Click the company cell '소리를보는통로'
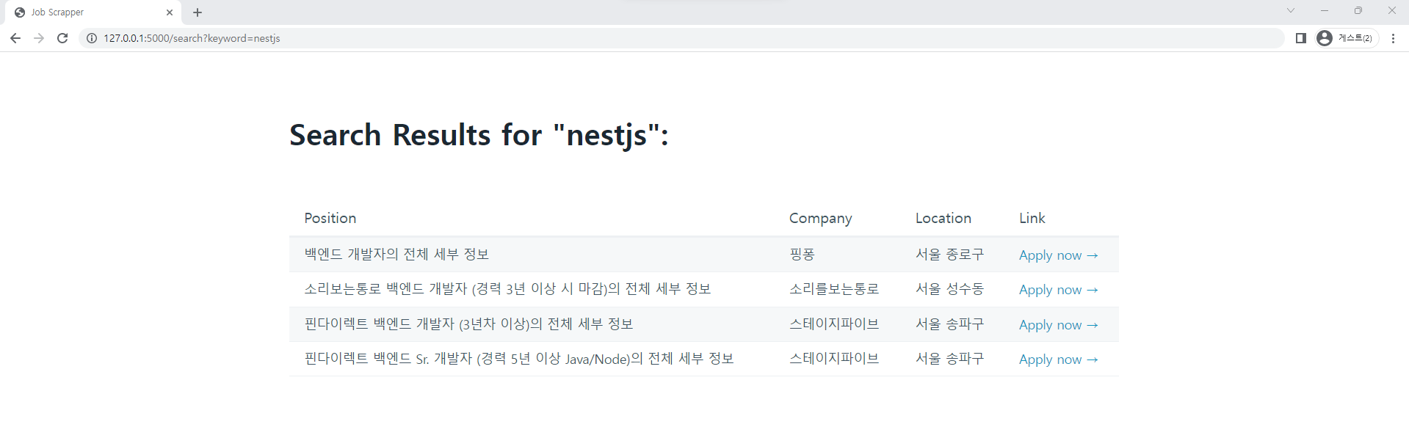This screenshot has height=438, width=1409. pyautogui.click(x=834, y=289)
